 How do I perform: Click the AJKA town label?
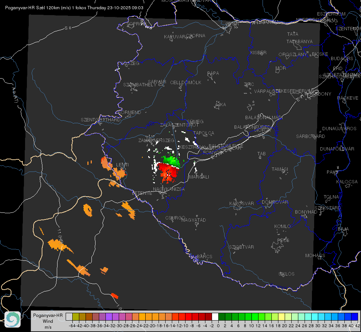[220, 105]
